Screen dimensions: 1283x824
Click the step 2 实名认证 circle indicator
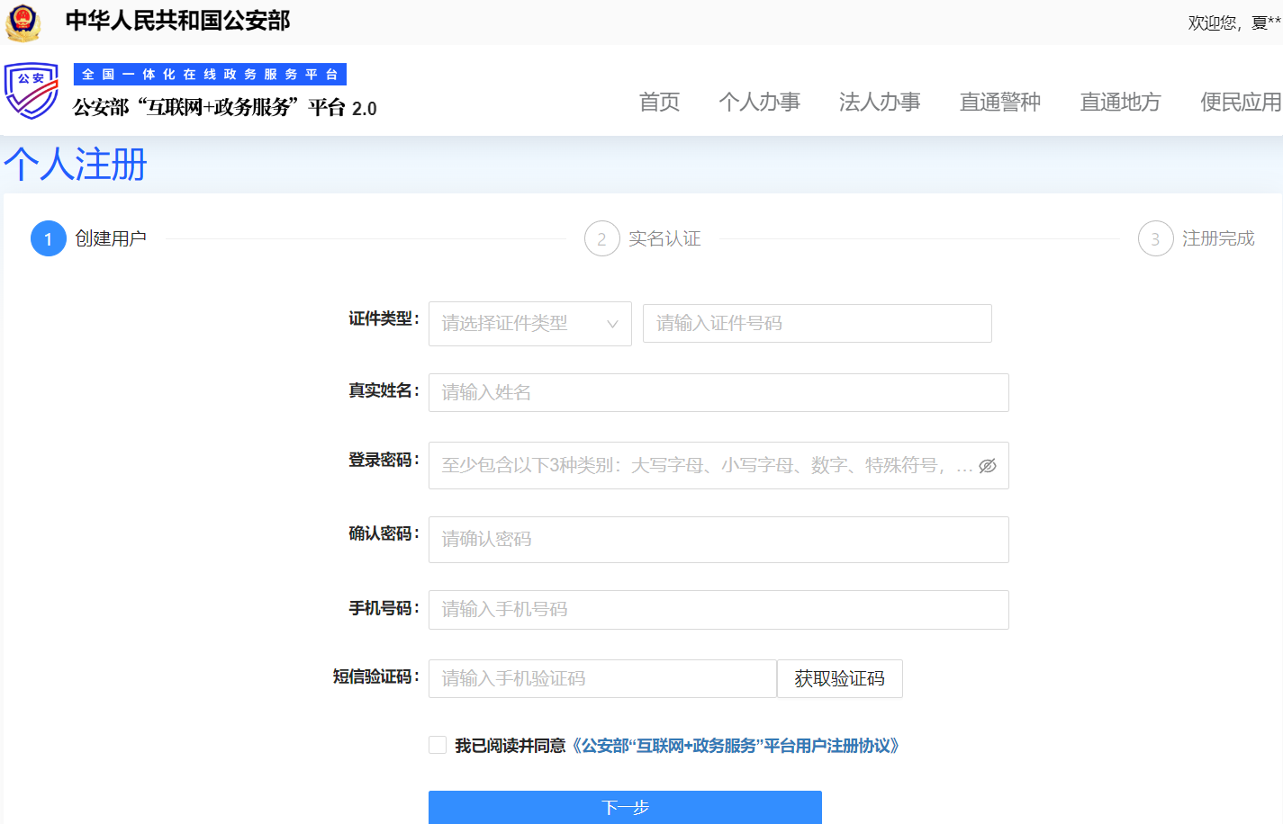pyautogui.click(x=602, y=238)
